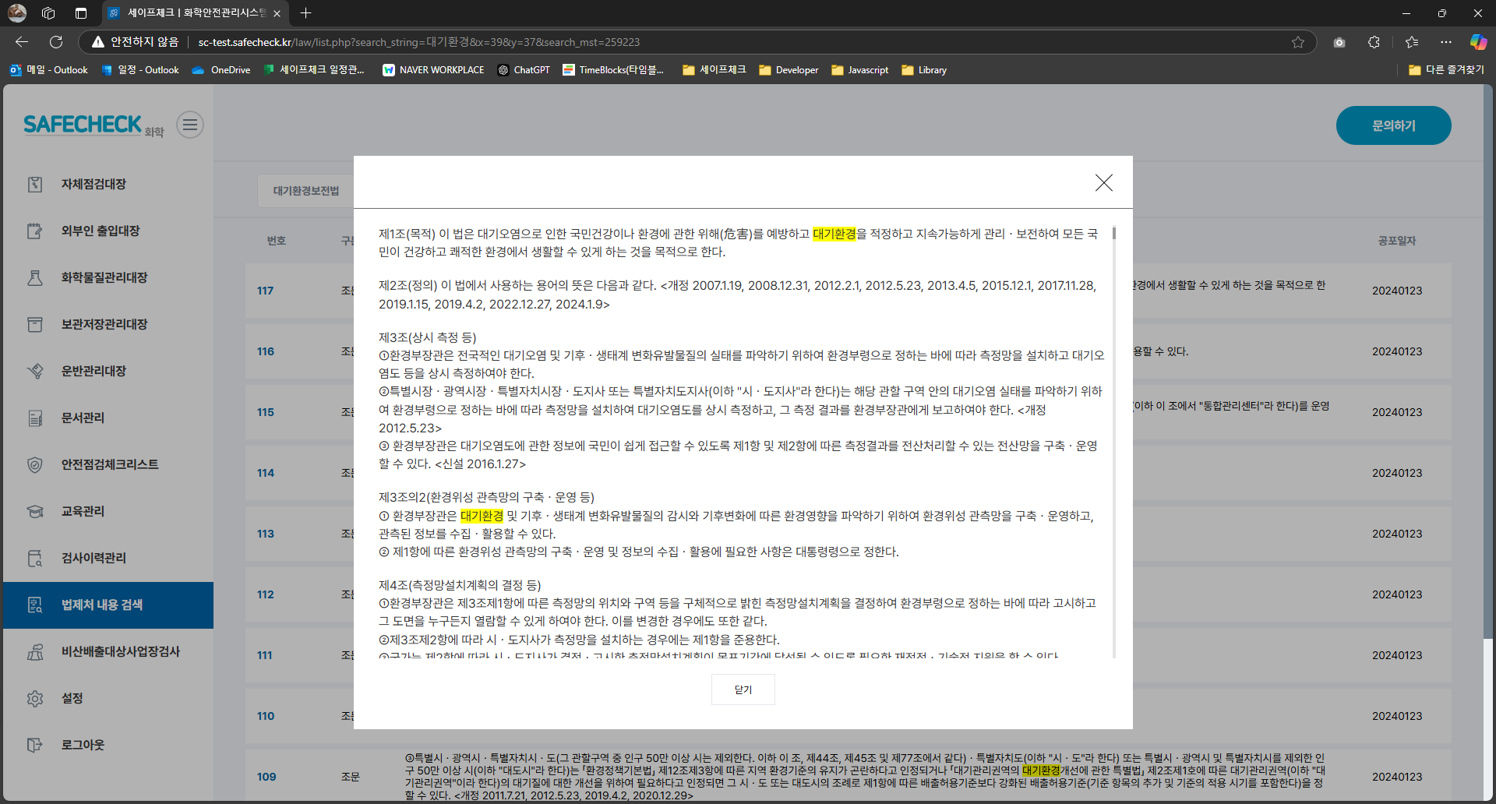Click row number 109
Viewport: 1496px width, 804px height.
[x=266, y=777]
